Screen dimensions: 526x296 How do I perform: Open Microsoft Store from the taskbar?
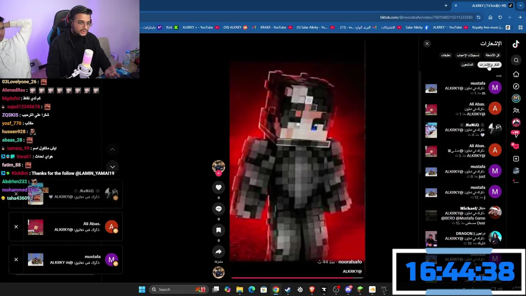point(263,289)
